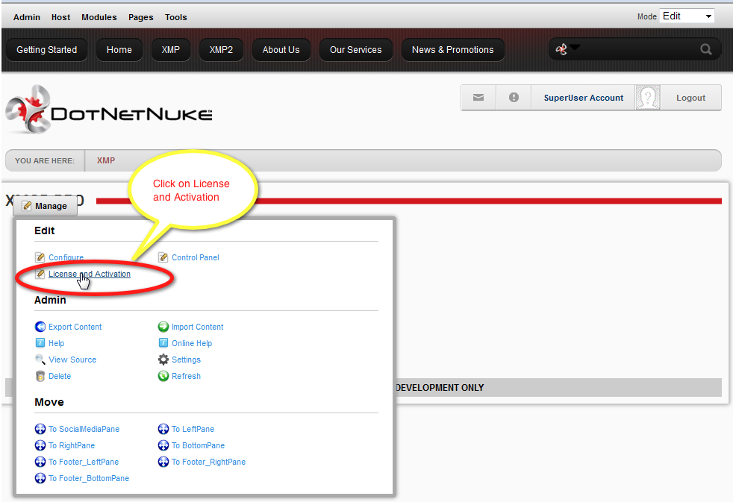
Task: Open the Manage module actions menu
Action: (46, 206)
